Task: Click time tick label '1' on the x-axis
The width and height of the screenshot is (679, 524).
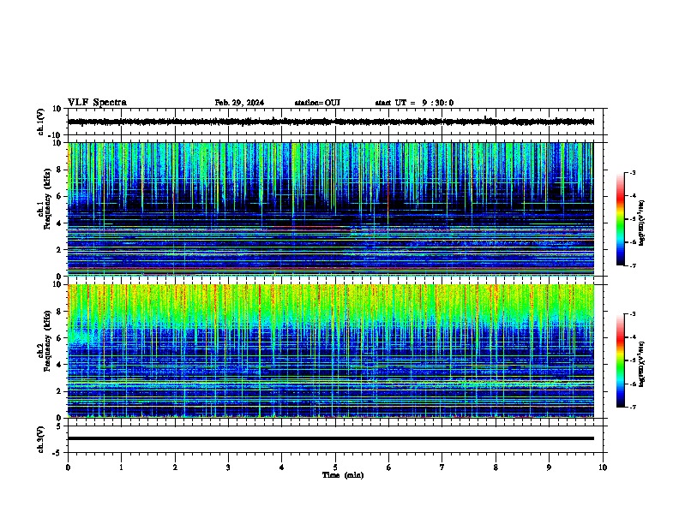Action: 121,467
